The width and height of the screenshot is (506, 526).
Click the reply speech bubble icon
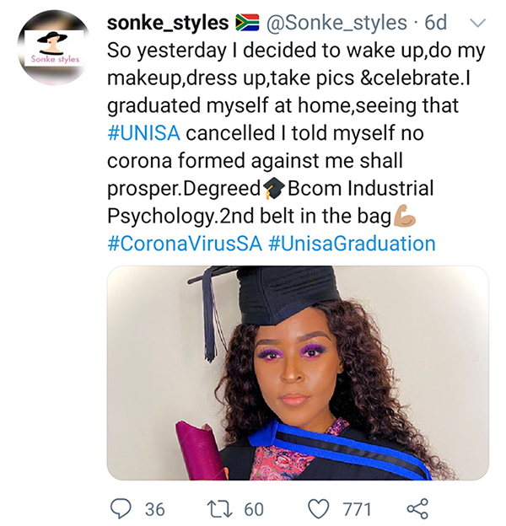123,508
